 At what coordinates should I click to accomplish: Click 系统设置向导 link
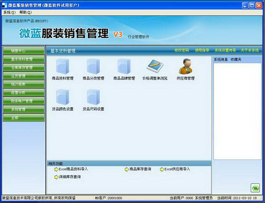(225, 50)
